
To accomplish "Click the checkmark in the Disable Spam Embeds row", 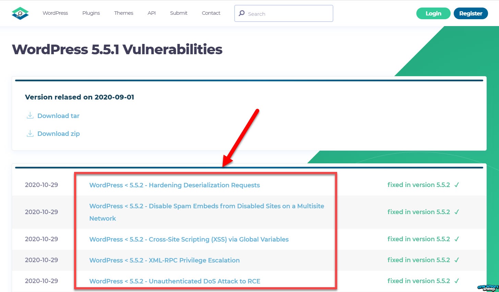I will coord(456,212).
